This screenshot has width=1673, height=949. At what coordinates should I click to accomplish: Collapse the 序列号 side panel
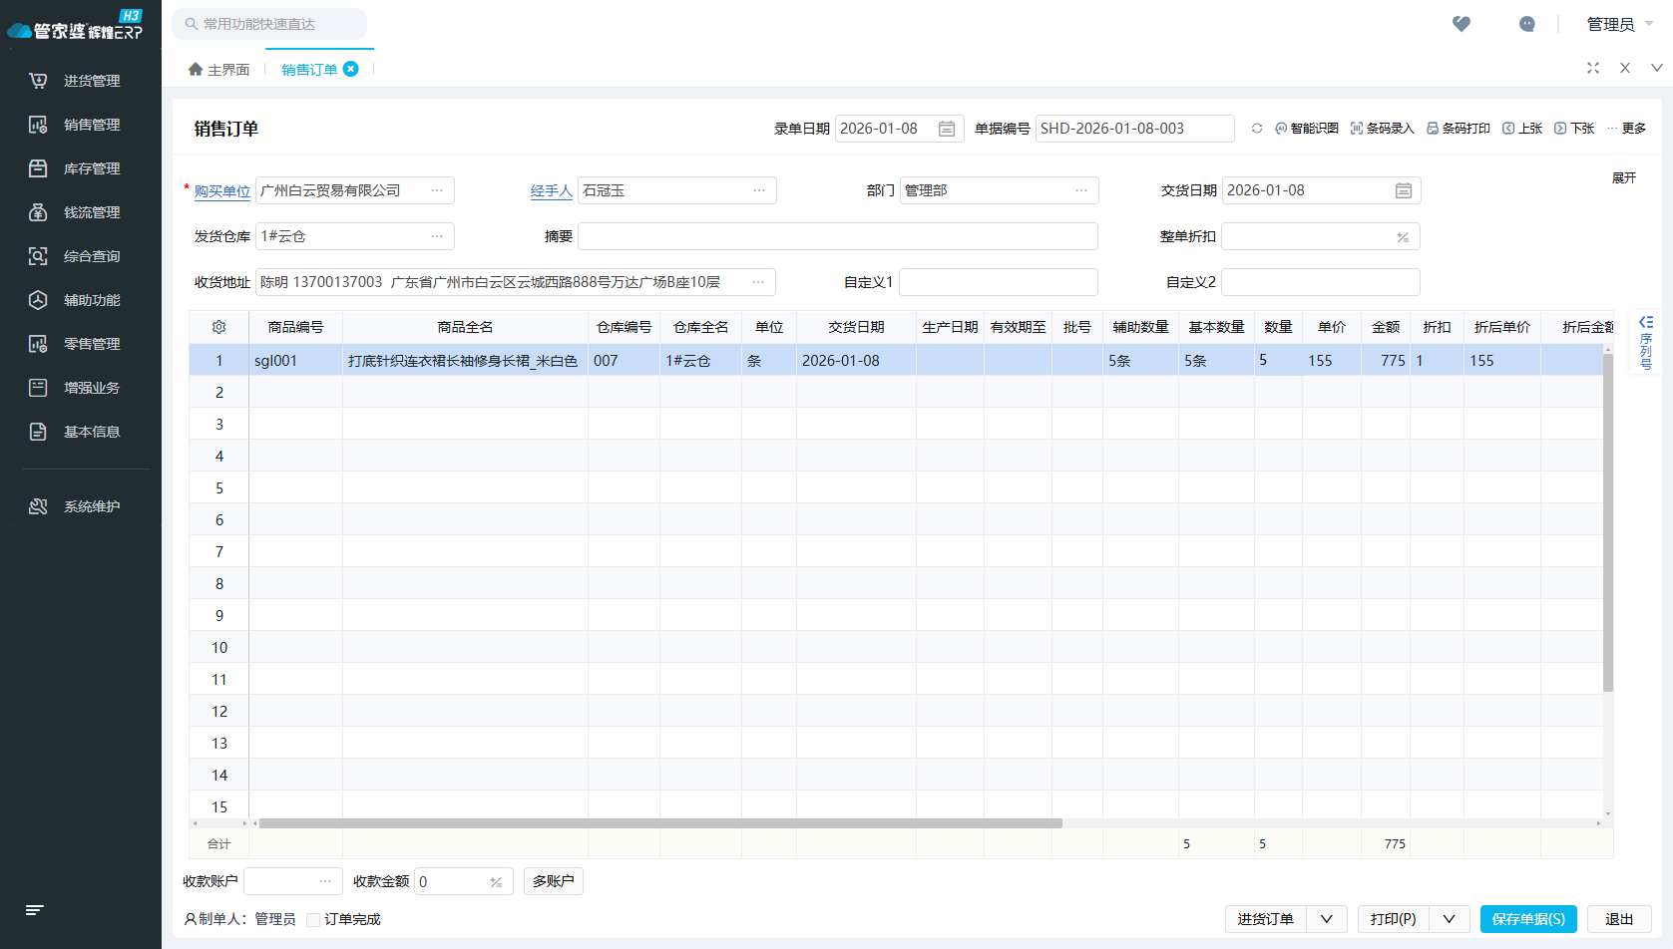coord(1646,322)
